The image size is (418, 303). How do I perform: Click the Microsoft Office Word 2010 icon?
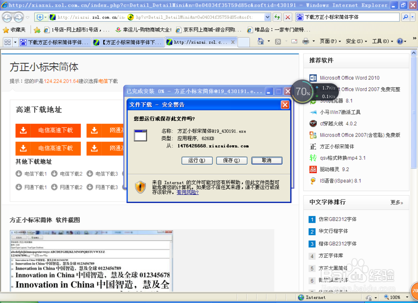point(313,78)
